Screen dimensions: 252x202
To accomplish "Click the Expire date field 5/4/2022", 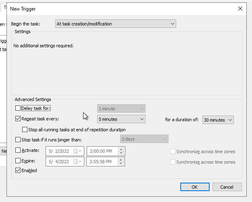I will coord(59,162).
